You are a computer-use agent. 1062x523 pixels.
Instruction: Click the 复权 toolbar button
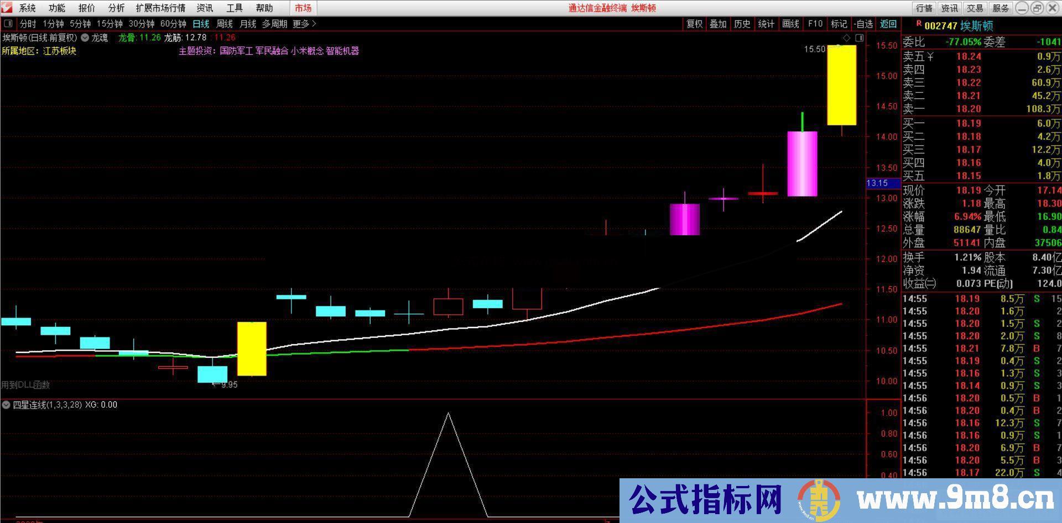694,24
